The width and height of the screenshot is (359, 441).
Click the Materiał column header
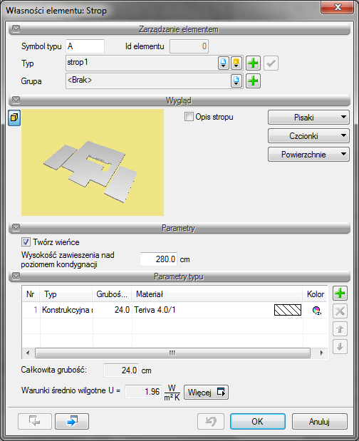point(217,294)
